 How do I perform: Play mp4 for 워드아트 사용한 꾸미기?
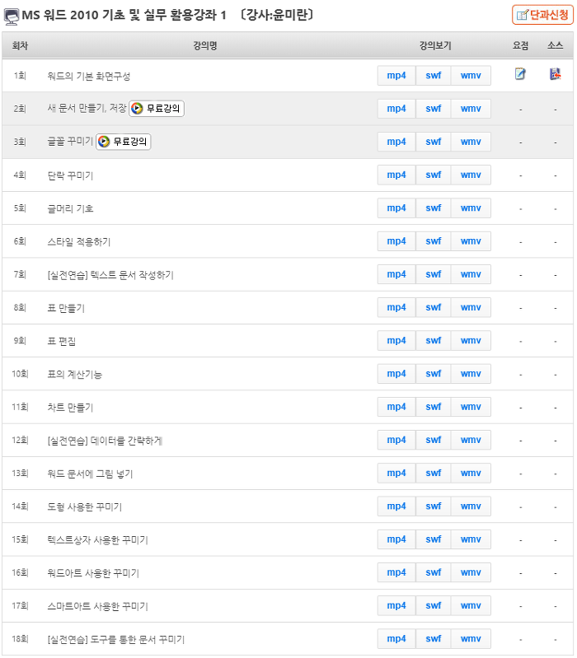(396, 573)
